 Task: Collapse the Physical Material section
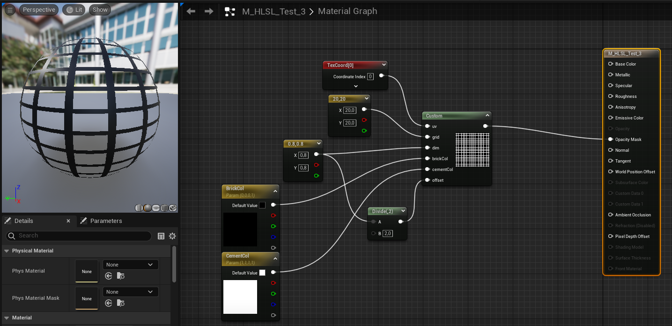tap(7, 251)
